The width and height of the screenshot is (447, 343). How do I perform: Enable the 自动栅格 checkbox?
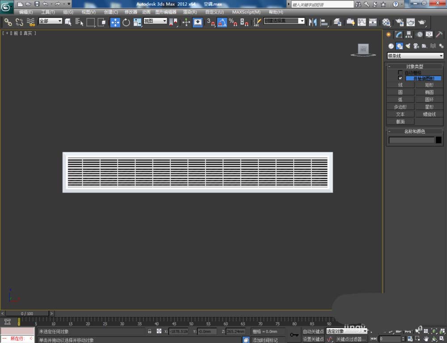click(400, 72)
